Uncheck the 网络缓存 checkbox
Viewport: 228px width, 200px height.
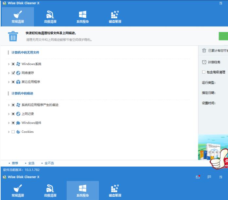click(x=13, y=73)
